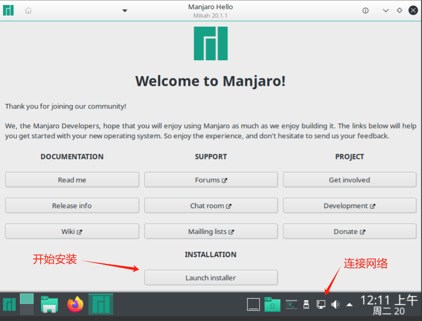Click the Donate link button
This screenshot has height=321, width=422.
pos(349,232)
